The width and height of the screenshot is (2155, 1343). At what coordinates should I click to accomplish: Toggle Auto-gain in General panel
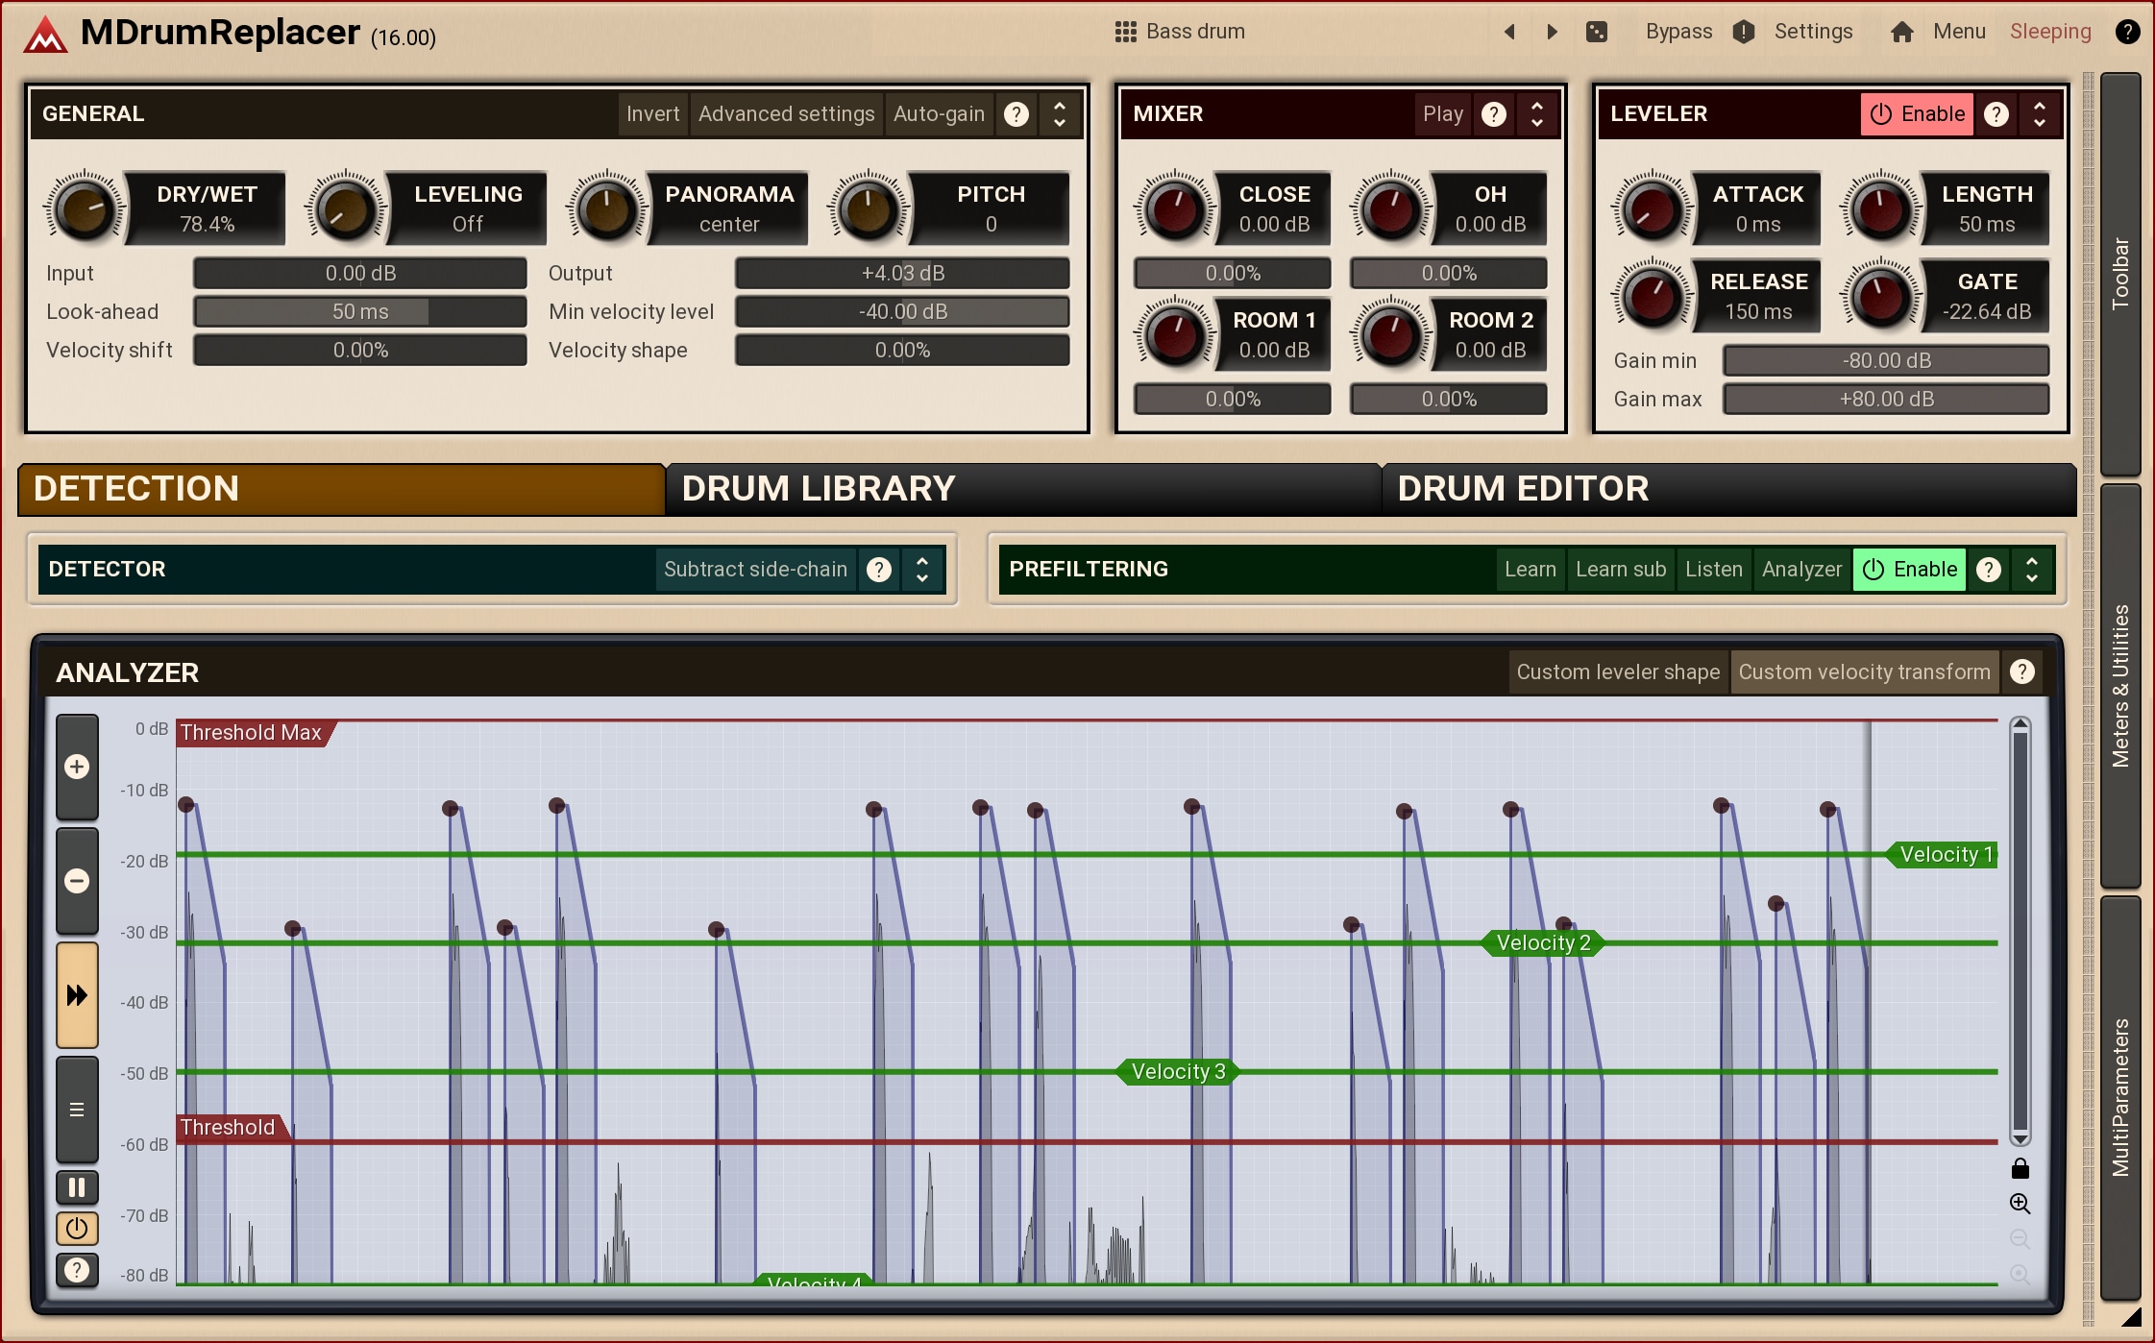click(x=939, y=114)
